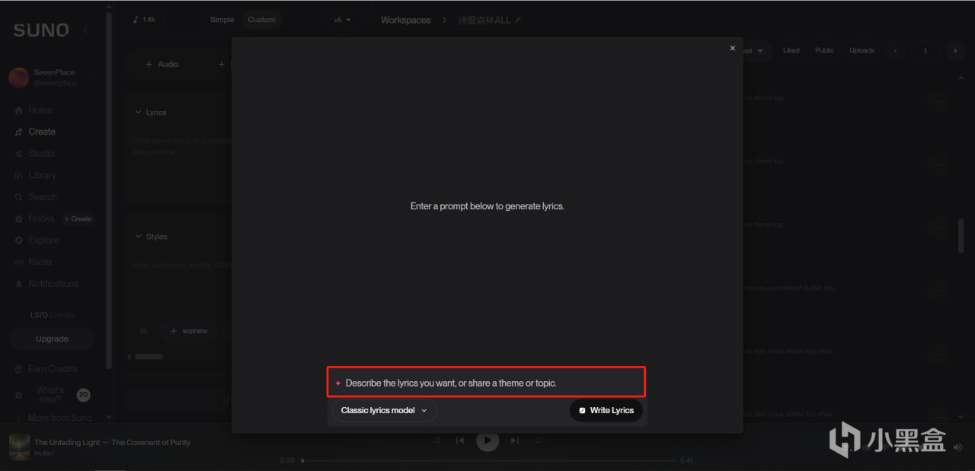This screenshot has width=975, height=471.
Task: Toggle repeat playback
Action: point(539,440)
